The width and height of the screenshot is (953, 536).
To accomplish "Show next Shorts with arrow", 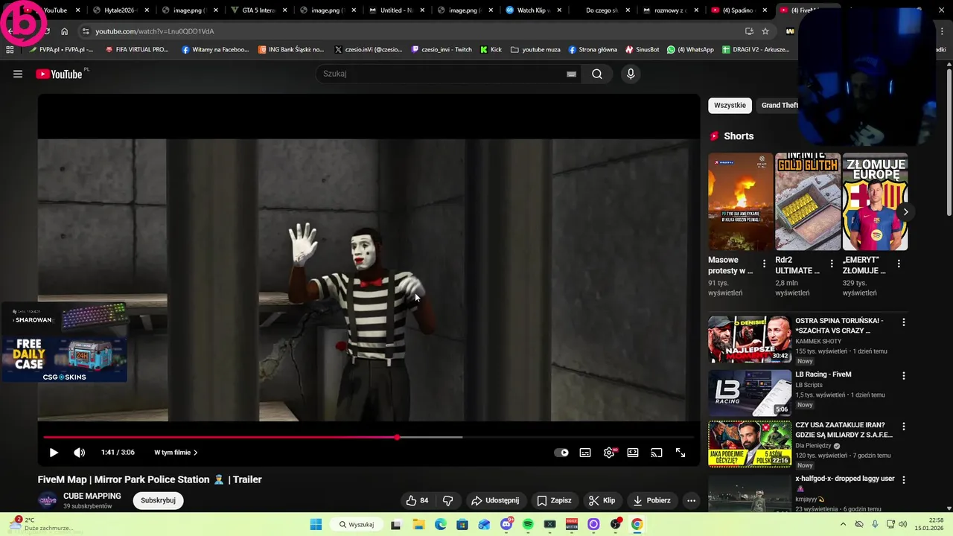I will 905,212.
